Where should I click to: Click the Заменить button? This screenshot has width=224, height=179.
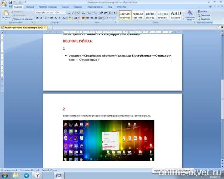click(x=204, y=15)
